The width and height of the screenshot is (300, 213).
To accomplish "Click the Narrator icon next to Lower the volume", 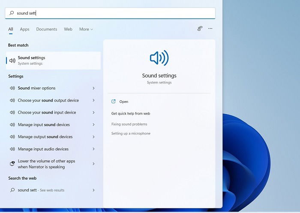I will click(12, 164).
